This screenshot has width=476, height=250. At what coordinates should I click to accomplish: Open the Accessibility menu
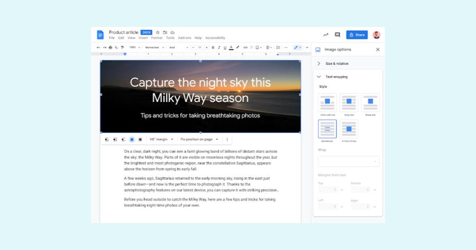pyautogui.click(x=215, y=38)
